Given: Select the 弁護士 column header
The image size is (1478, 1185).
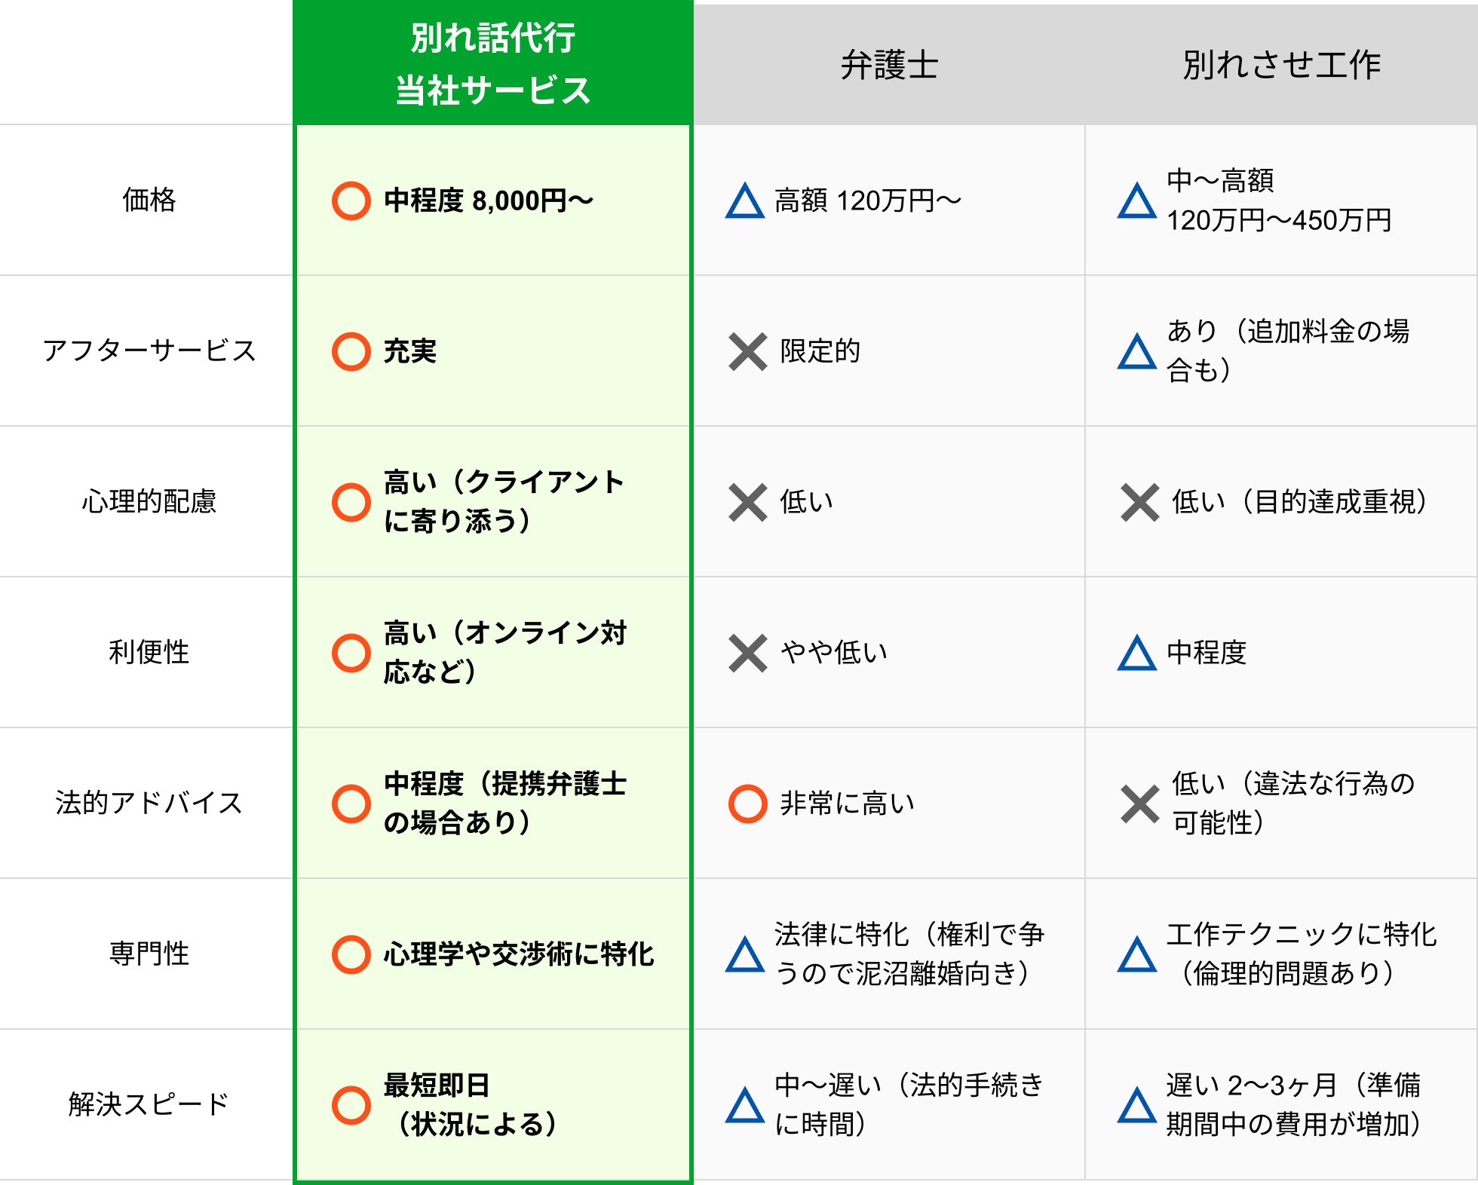Looking at the screenshot, I should click(889, 65).
